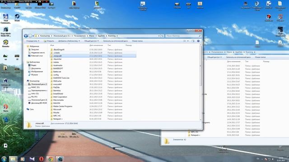Image resolution: width=289 pixels, height=162 pixels.
Task: Open the Упорядочить dropdown menu
Action: (33, 41)
